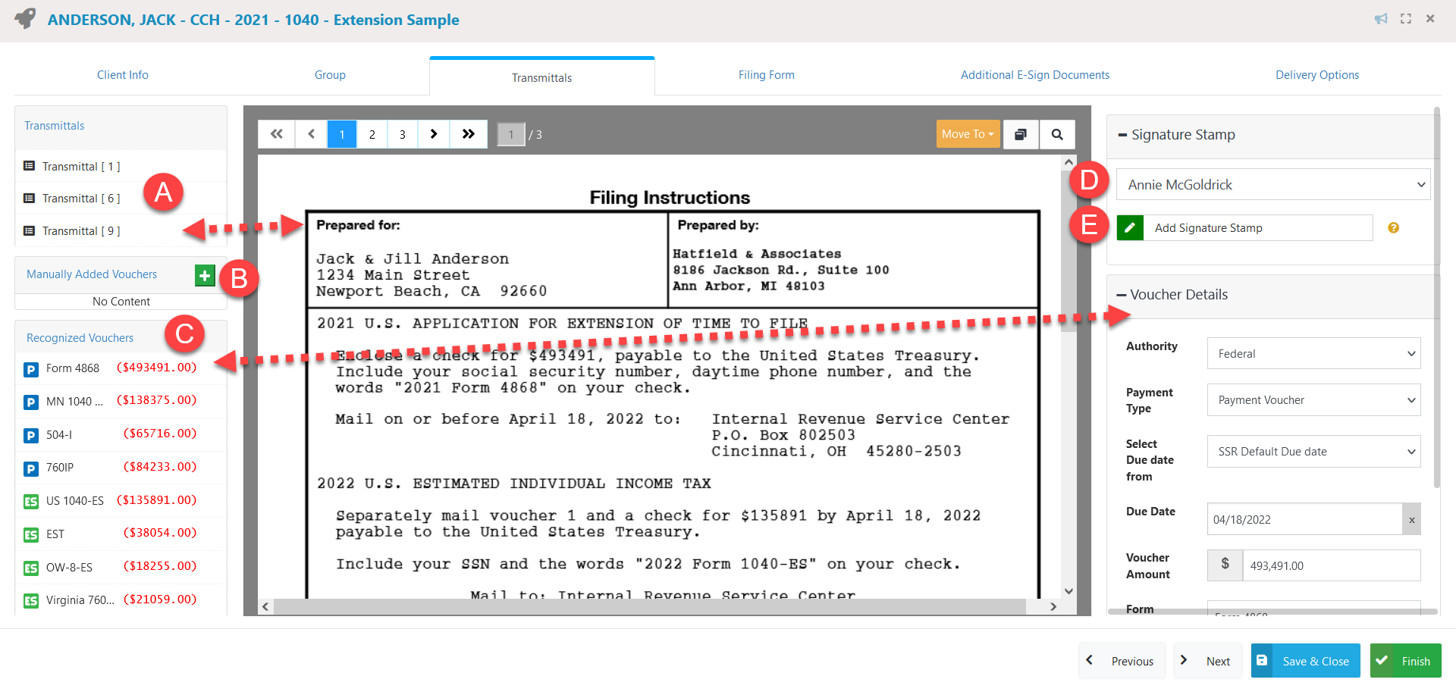Click Transmittal [ 1 ] list icon
The width and height of the screenshot is (1456, 695).
(29, 166)
